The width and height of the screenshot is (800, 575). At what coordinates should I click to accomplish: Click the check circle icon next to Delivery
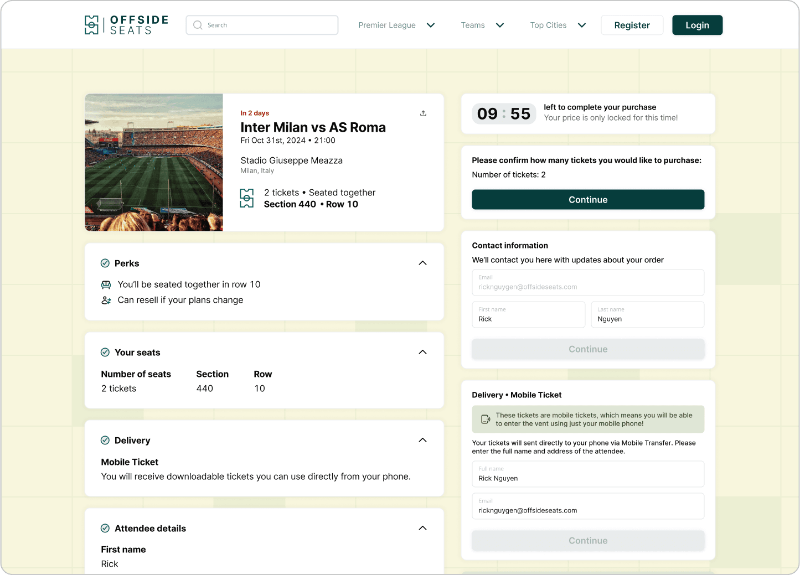[x=105, y=441]
